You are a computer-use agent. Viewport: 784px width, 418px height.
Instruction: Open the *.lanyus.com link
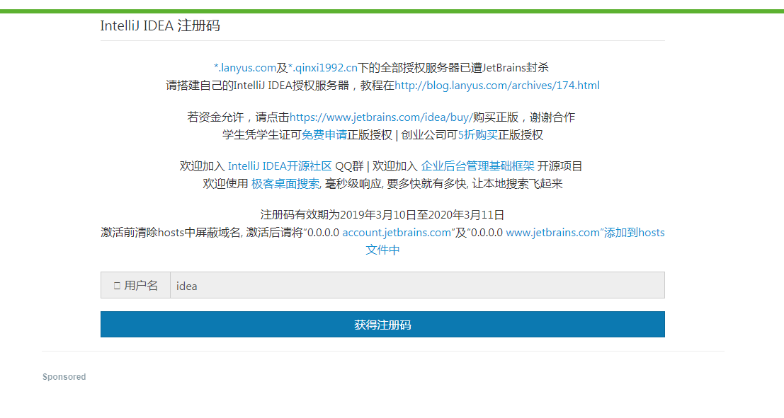tap(245, 67)
